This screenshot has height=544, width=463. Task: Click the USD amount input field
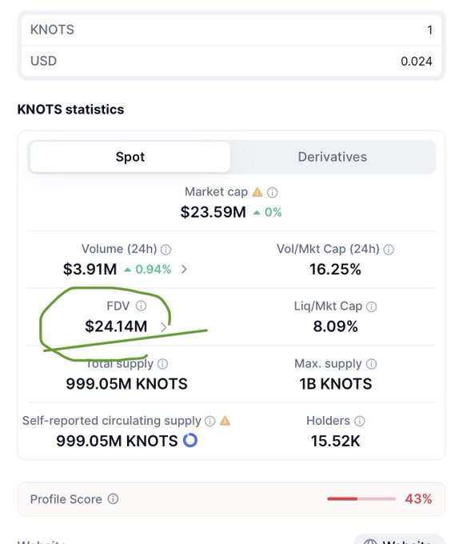(231, 61)
